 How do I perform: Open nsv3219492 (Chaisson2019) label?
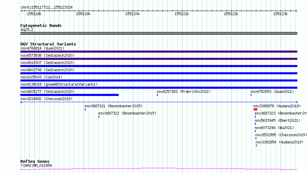point(47,99)
